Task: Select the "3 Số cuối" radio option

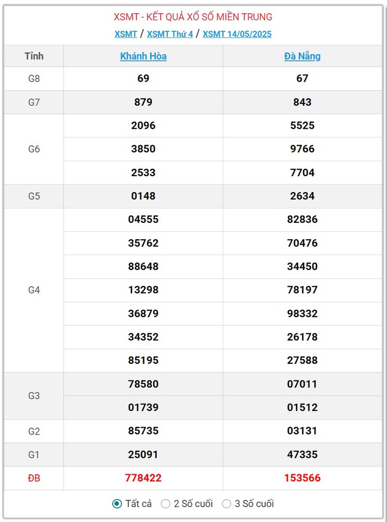Action: (226, 503)
